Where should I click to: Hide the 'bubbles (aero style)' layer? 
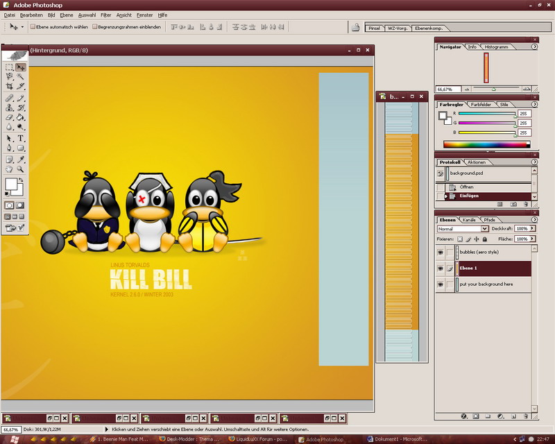pos(441,253)
